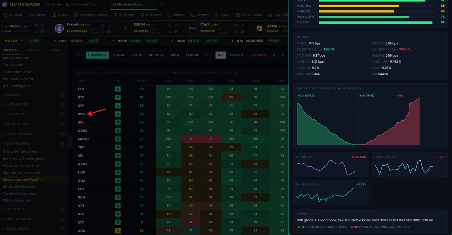Viewport: 452px width, 235px height.
Task: Click the ASTER token avatar
Action: (260, 28)
